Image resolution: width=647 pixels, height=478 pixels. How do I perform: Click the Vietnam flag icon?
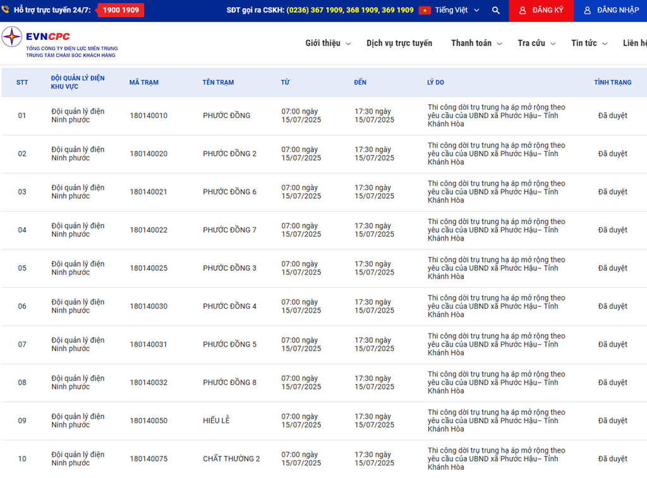[x=425, y=10]
